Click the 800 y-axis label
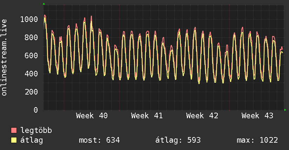 [31, 37]
